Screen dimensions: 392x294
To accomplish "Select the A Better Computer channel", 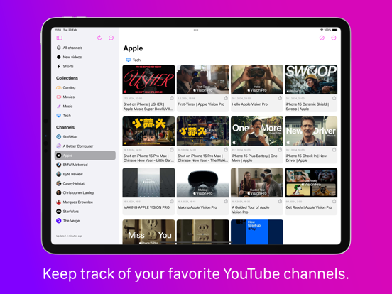I will (85, 146).
